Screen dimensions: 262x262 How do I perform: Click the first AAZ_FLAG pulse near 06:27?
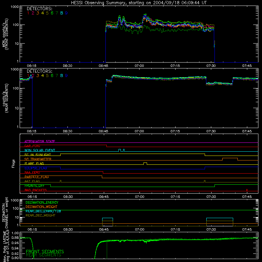(61, 181)
